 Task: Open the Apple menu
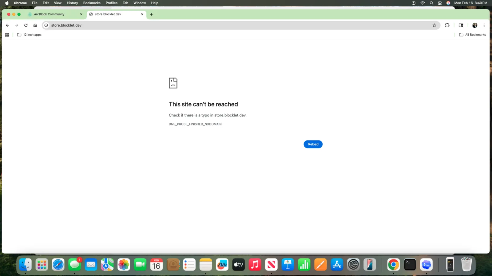7,3
